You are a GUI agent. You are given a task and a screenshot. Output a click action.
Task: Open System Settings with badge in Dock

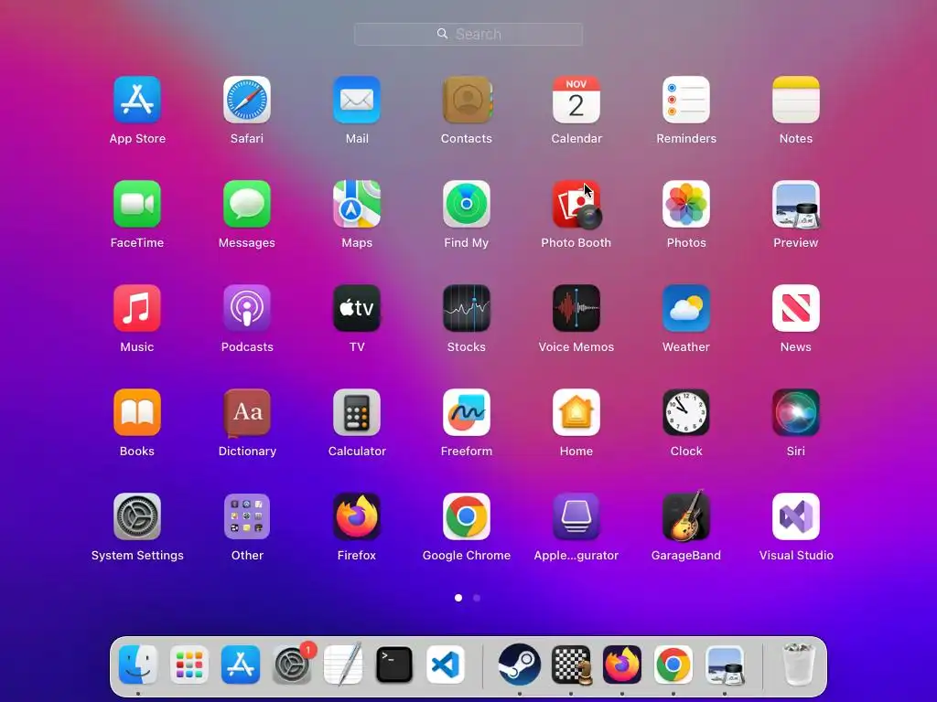292,665
